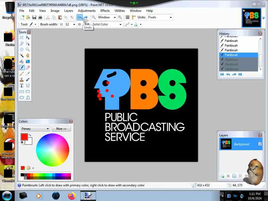Add a new layer in Layers panel
Viewport: 268px width, 201px height.
click(x=222, y=176)
